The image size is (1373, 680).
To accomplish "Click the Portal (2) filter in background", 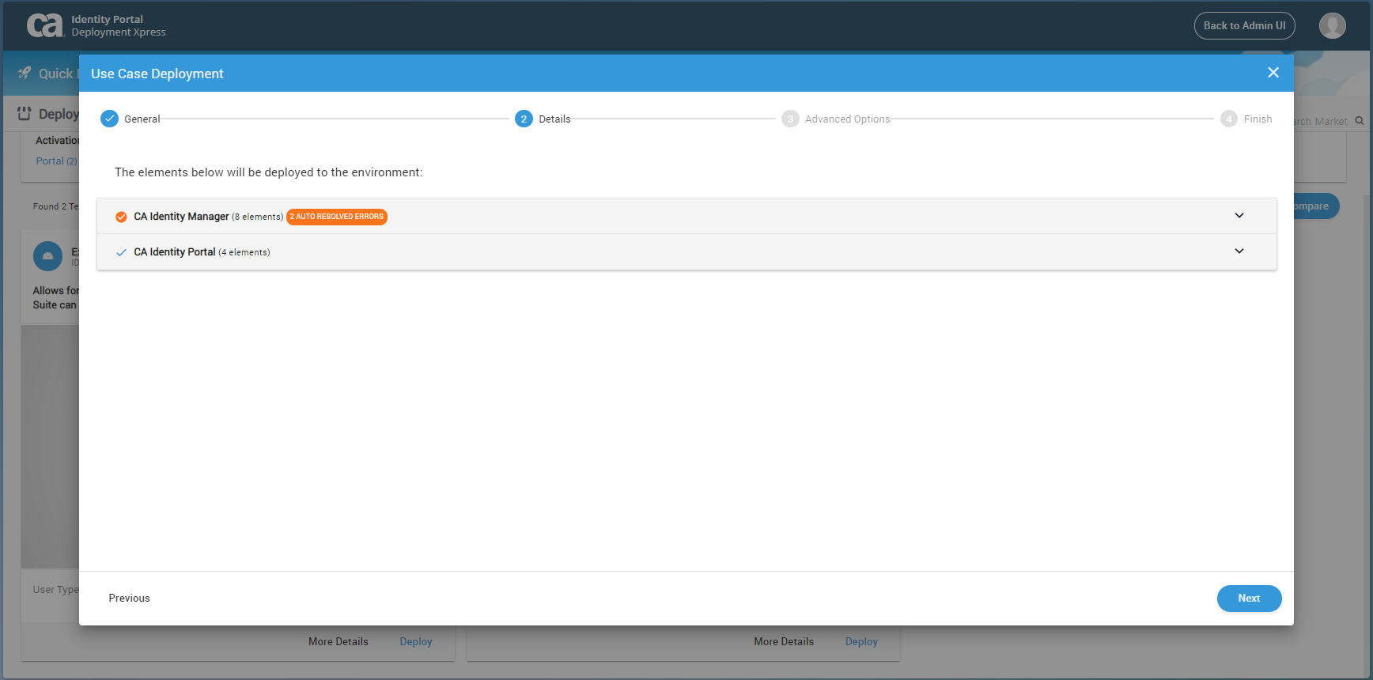I will coord(57,161).
